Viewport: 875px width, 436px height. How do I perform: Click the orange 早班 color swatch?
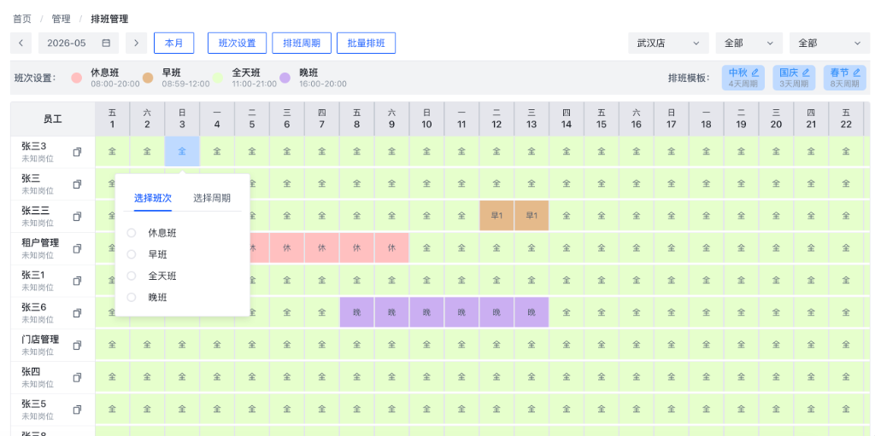click(x=148, y=78)
